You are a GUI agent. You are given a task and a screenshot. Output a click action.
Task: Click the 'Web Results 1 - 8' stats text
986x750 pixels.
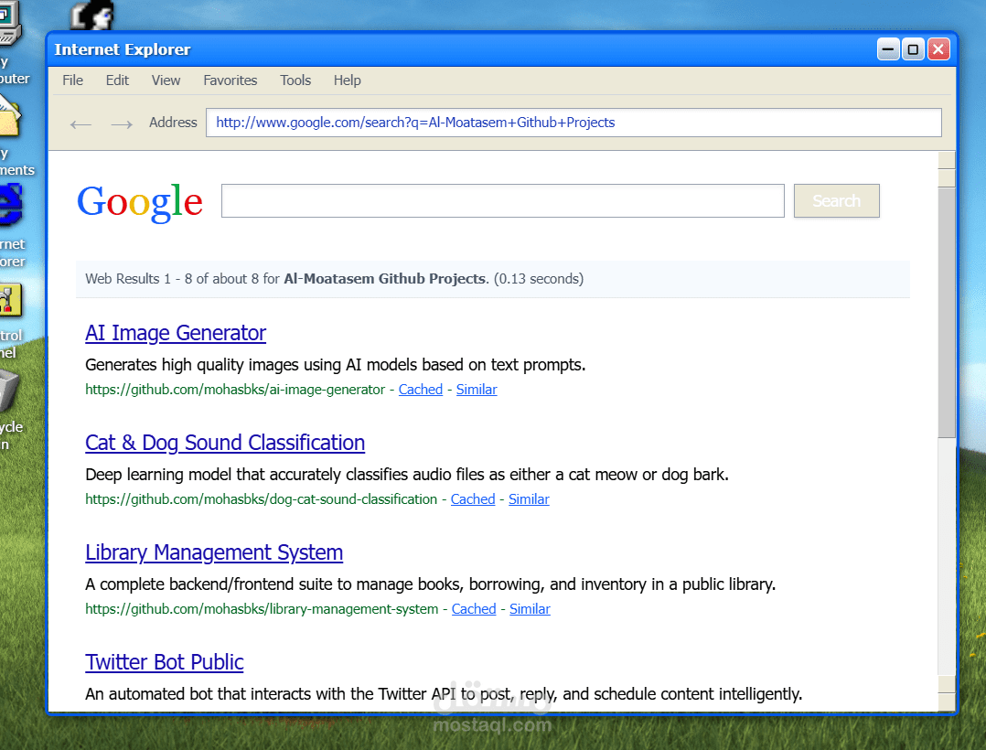(335, 279)
